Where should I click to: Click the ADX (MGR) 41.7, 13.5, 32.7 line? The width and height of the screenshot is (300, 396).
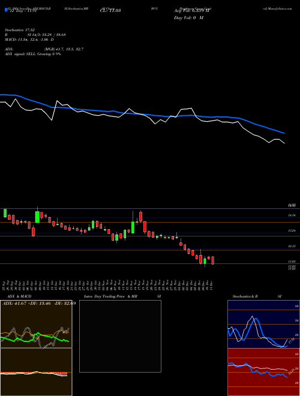(x=44, y=49)
